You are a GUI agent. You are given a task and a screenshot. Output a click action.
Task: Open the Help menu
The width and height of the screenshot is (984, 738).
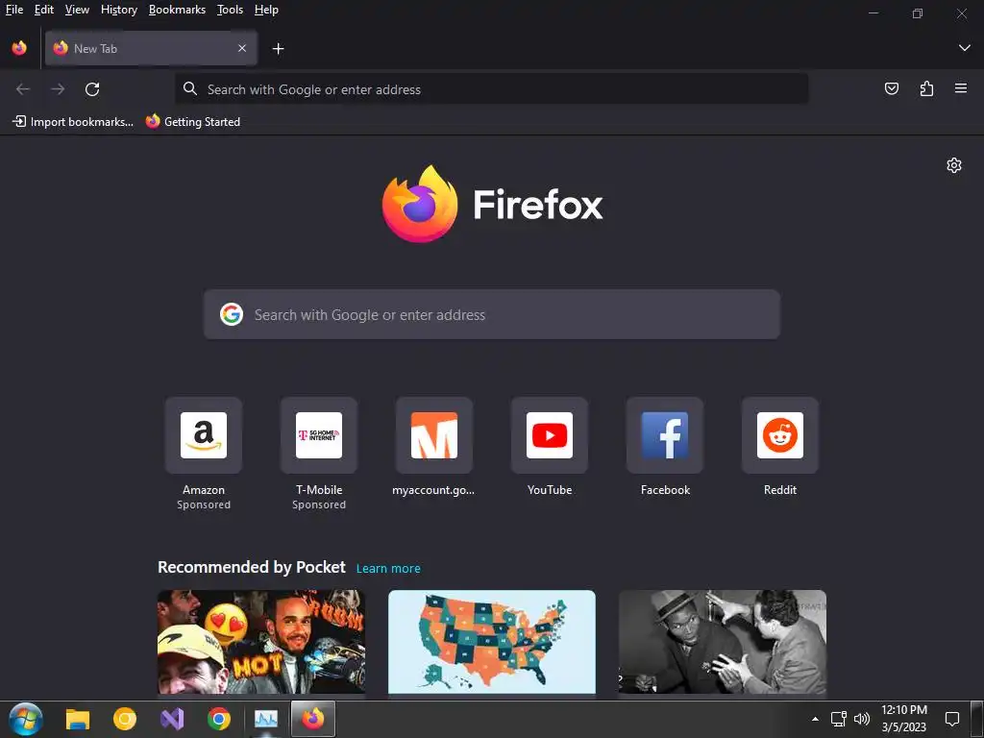266,10
